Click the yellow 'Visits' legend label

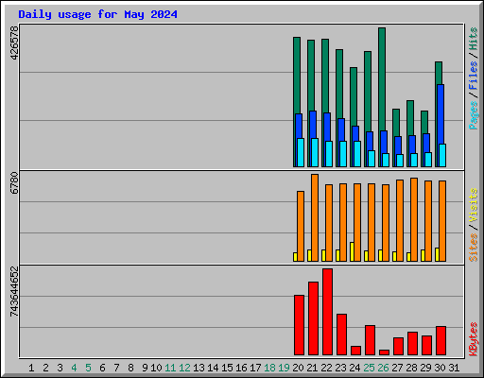click(x=474, y=205)
